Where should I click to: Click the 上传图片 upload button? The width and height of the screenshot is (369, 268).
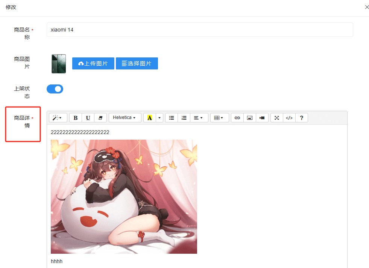pyautogui.click(x=93, y=63)
